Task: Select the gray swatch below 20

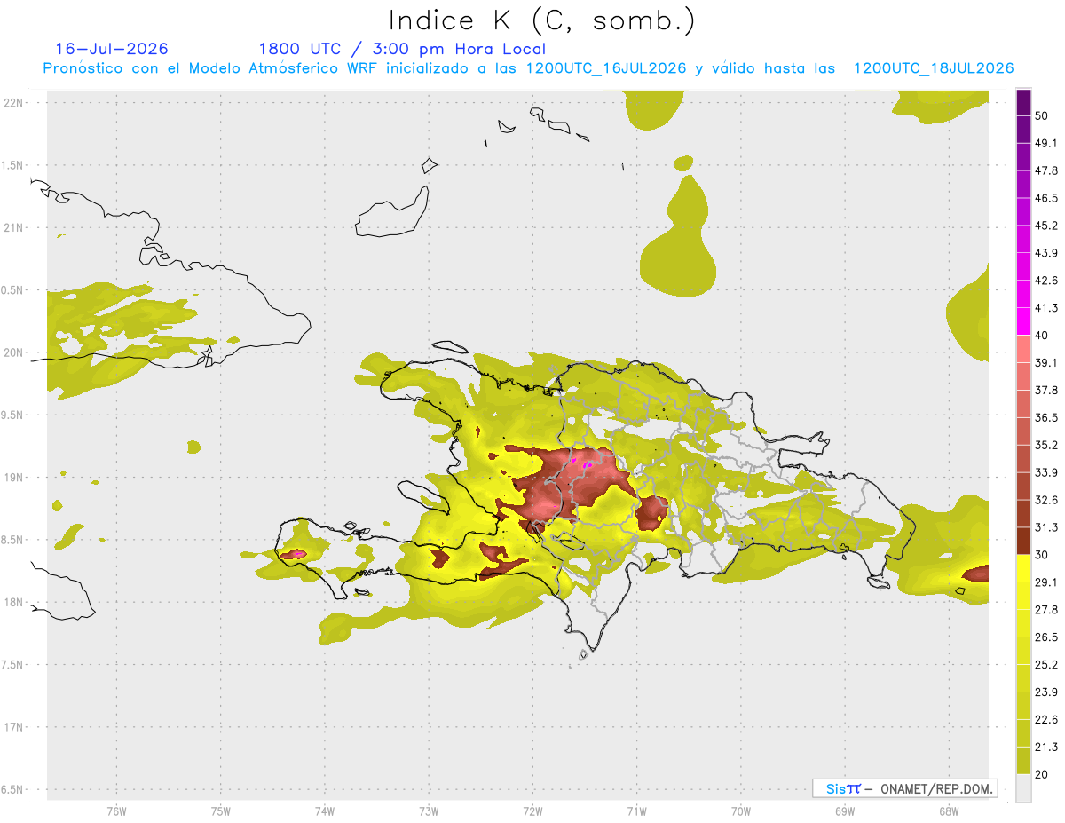Action: [1023, 788]
